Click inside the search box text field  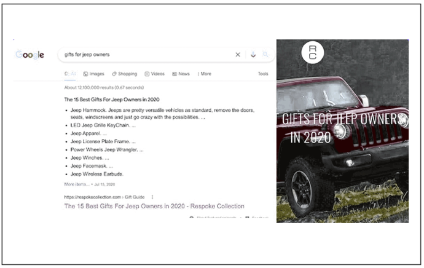pyautogui.click(x=141, y=55)
